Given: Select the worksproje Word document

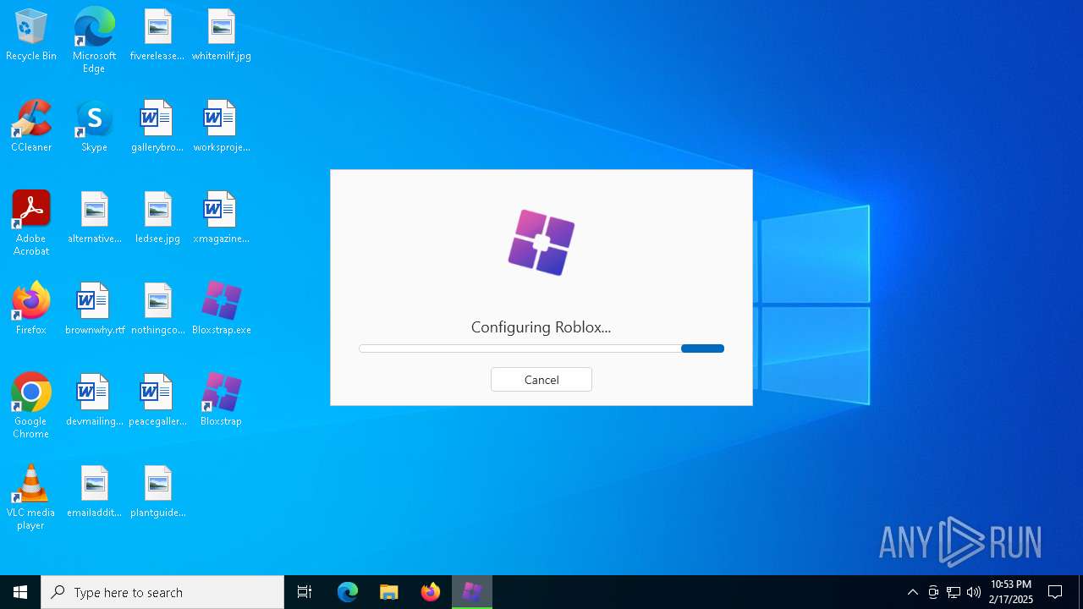Looking at the screenshot, I should coord(221,127).
